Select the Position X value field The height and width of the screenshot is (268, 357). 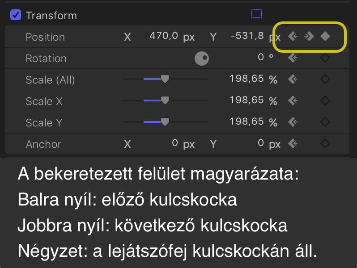tap(164, 36)
